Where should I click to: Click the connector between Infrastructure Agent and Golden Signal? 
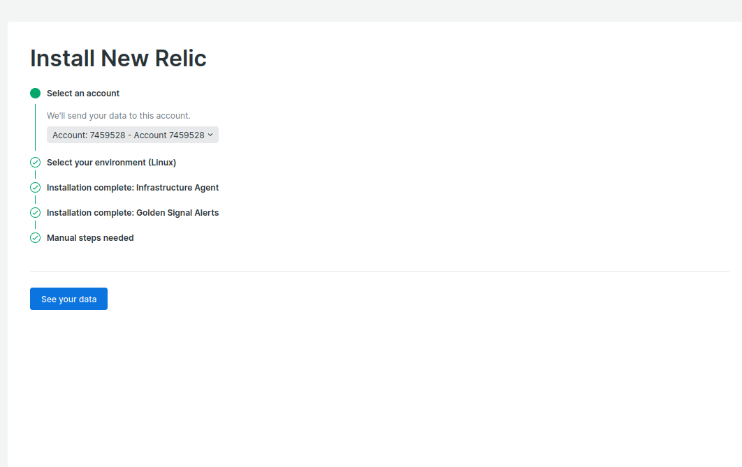click(x=35, y=200)
